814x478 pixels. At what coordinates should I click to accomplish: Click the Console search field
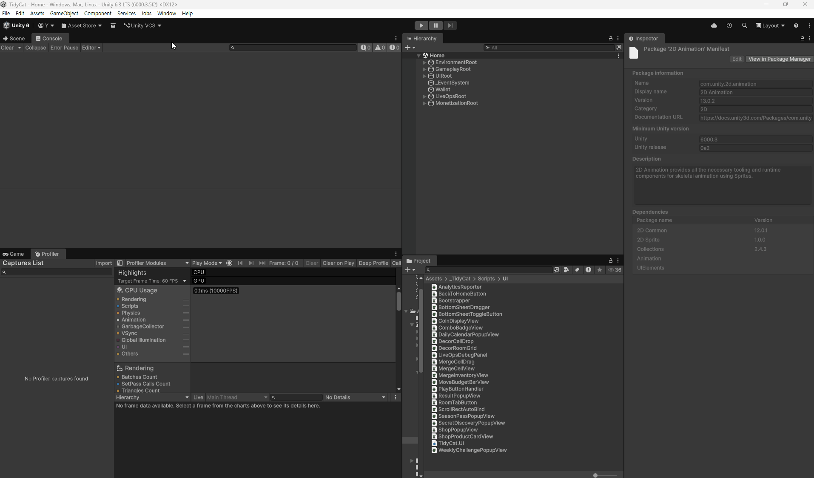point(293,48)
